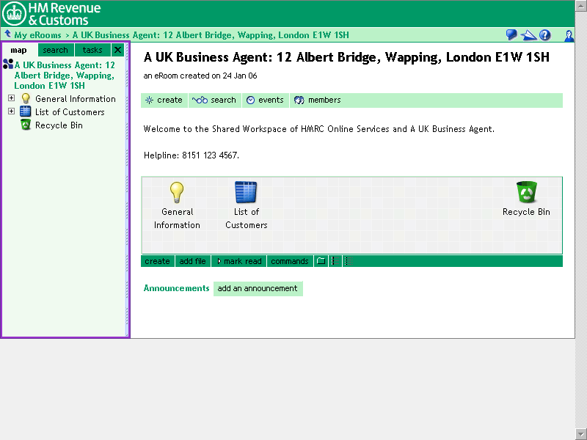Switch to the tasks tab in sidebar
The width and height of the screenshot is (587, 440).
[92, 50]
